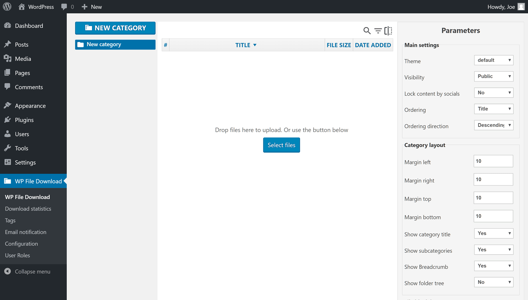Open the file filter icon

coord(378,31)
